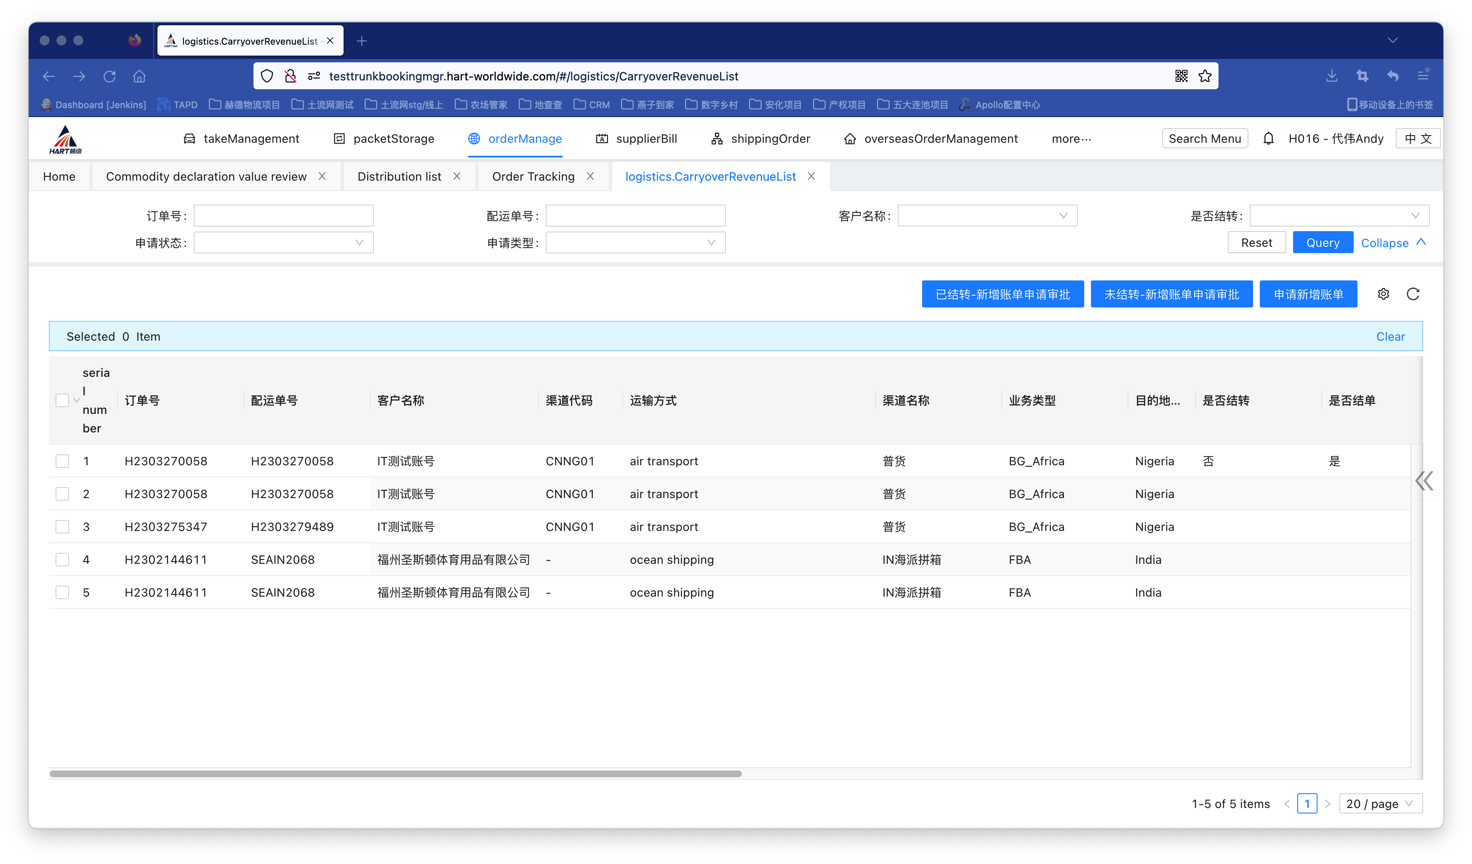1472x864 pixels.
Task: Click the Query button
Action: pyautogui.click(x=1323, y=243)
